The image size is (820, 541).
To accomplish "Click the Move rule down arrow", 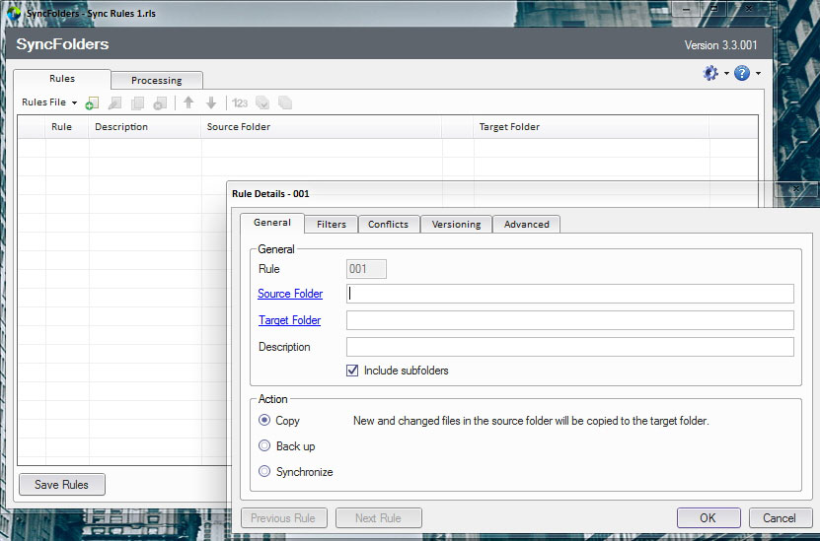I will 211,102.
